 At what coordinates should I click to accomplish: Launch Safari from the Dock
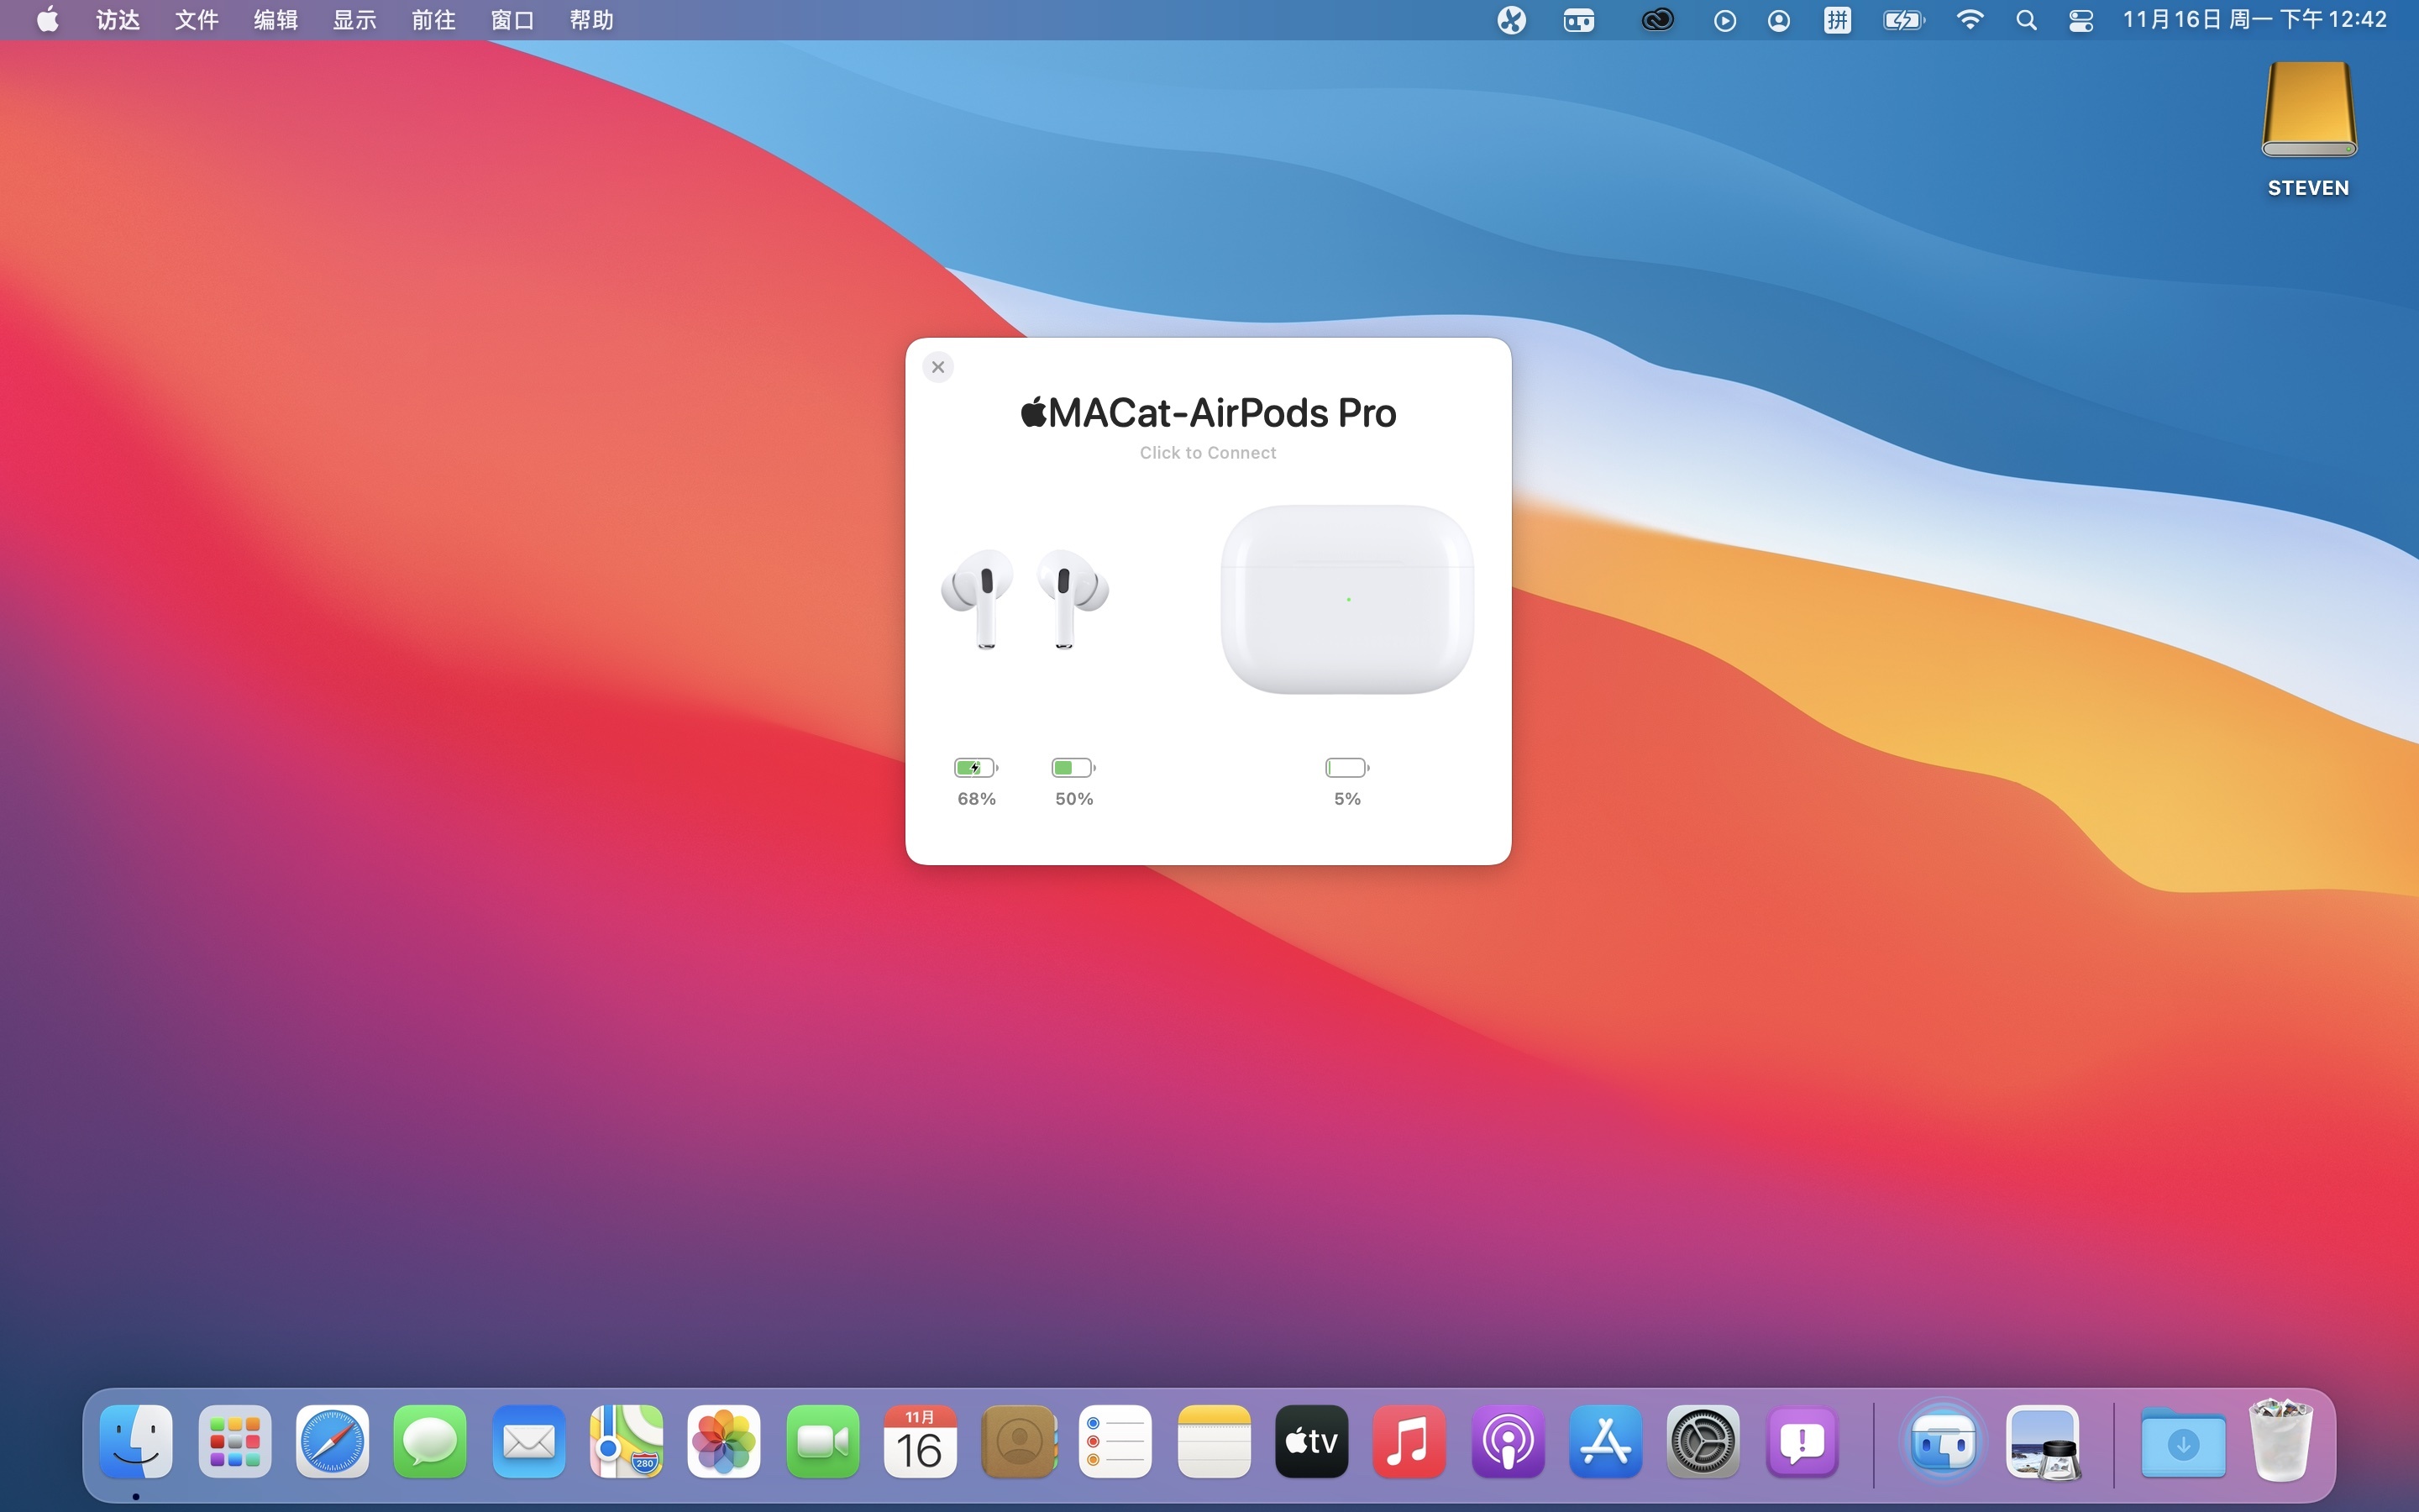click(x=332, y=1441)
